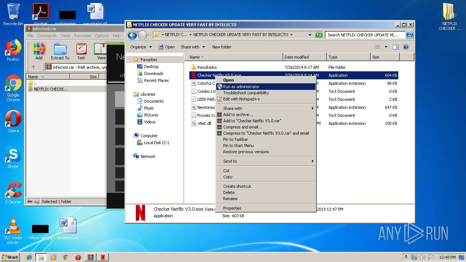Image resolution: width=466 pixels, height=262 pixels.
Task: Click the Explorer search magnifier icon
Action: pos(410,35)
